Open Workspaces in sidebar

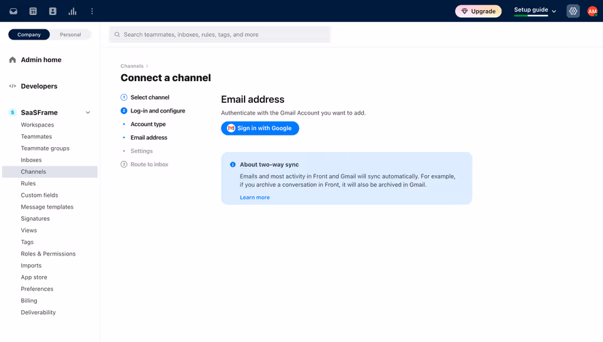(37, 125)
